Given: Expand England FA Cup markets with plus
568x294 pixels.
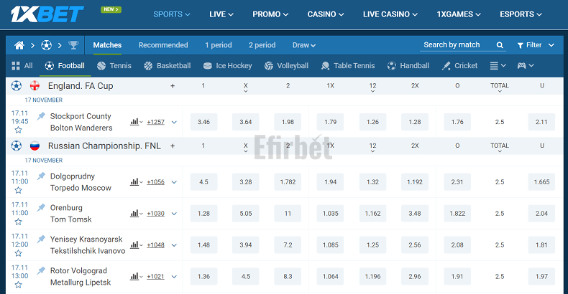Looking at the screenshot, I should click(x=173, y=86).
